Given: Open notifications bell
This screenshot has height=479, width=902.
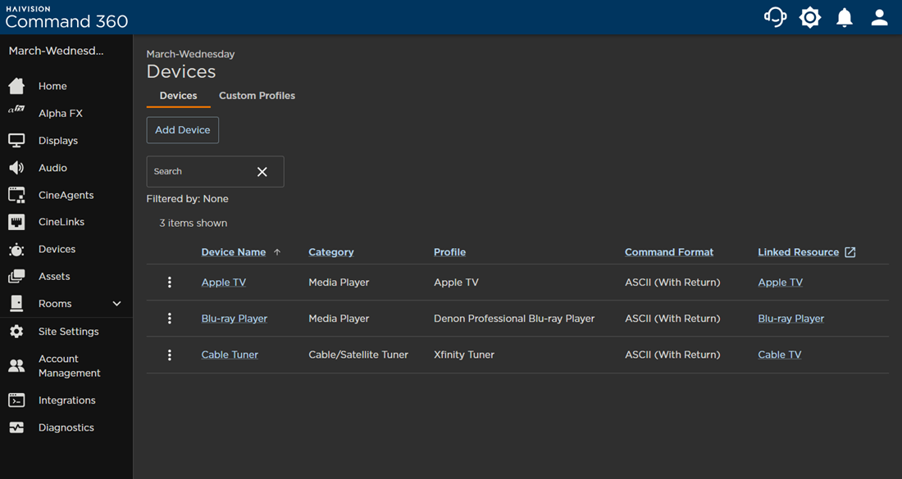Looking at the screenshot, I should pyautogui.click(x=845, y=17).
